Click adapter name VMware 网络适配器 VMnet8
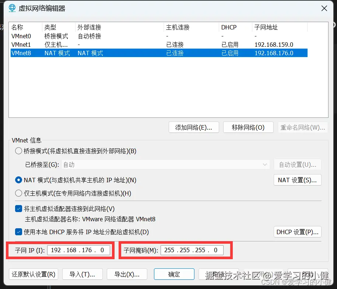The image size is (337, 289). [x=119, y=219]
